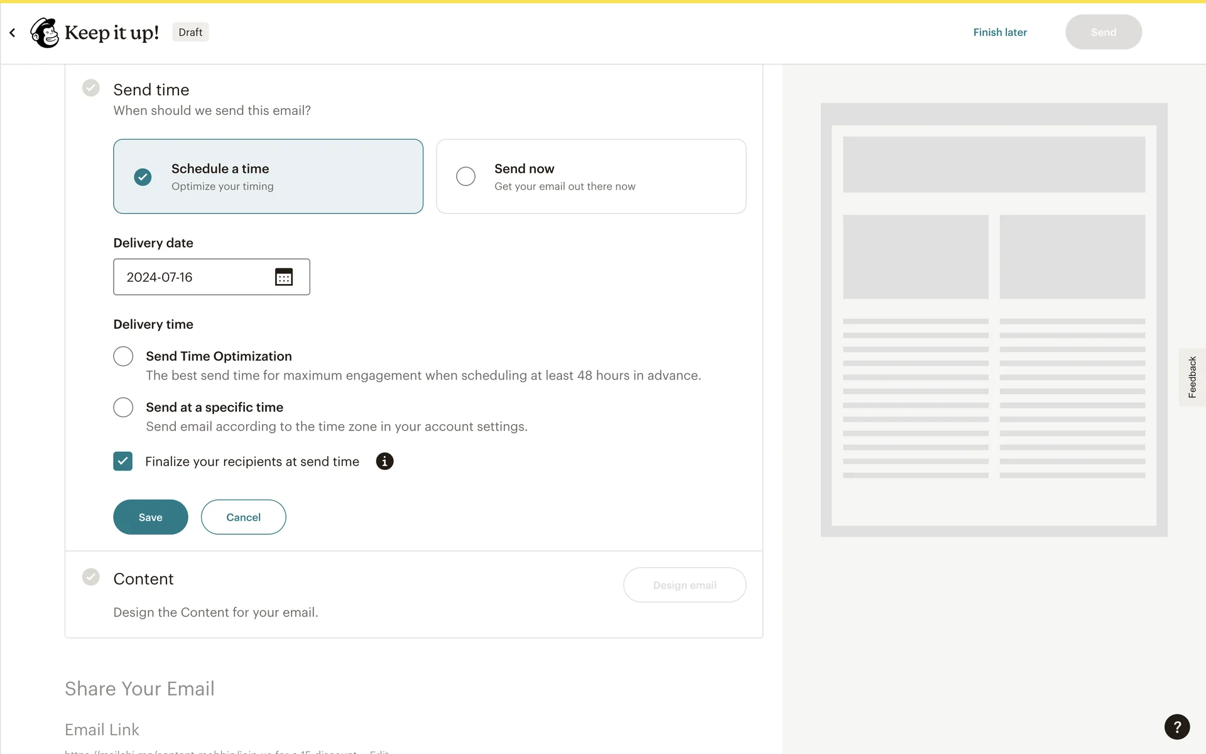Open the Feedback side tab

click(1192, 377)
